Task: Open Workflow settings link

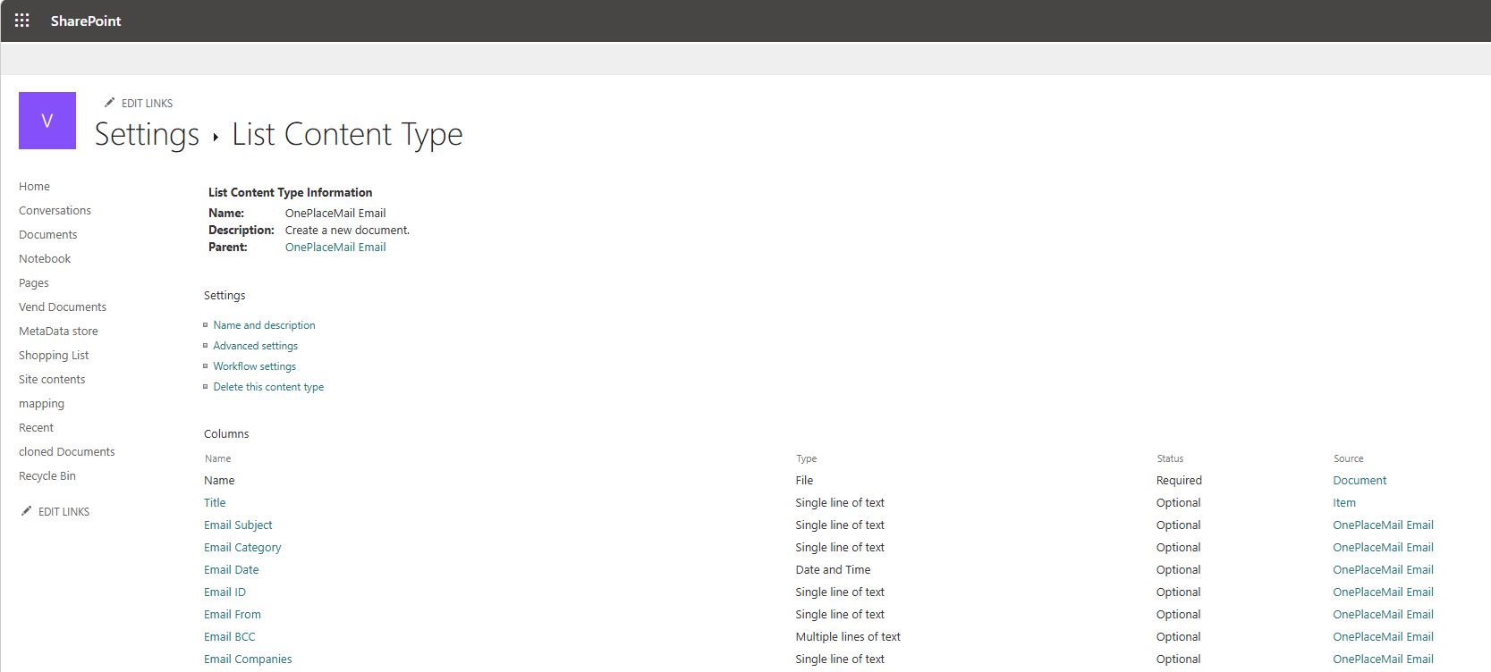Action: point(255,366)
